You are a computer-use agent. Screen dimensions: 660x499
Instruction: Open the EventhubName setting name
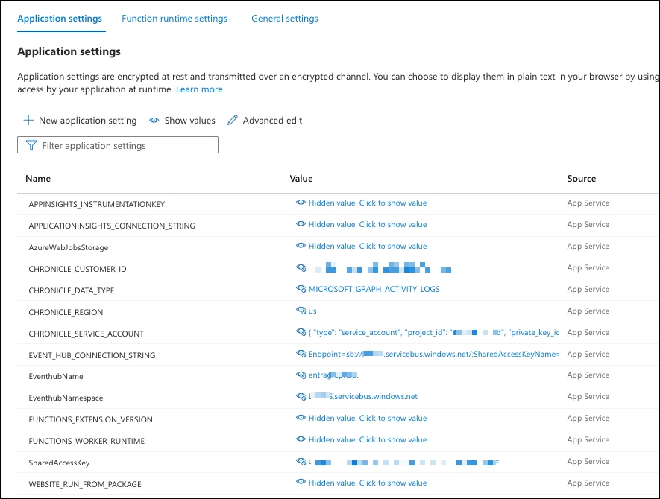[x=56, y=376]
